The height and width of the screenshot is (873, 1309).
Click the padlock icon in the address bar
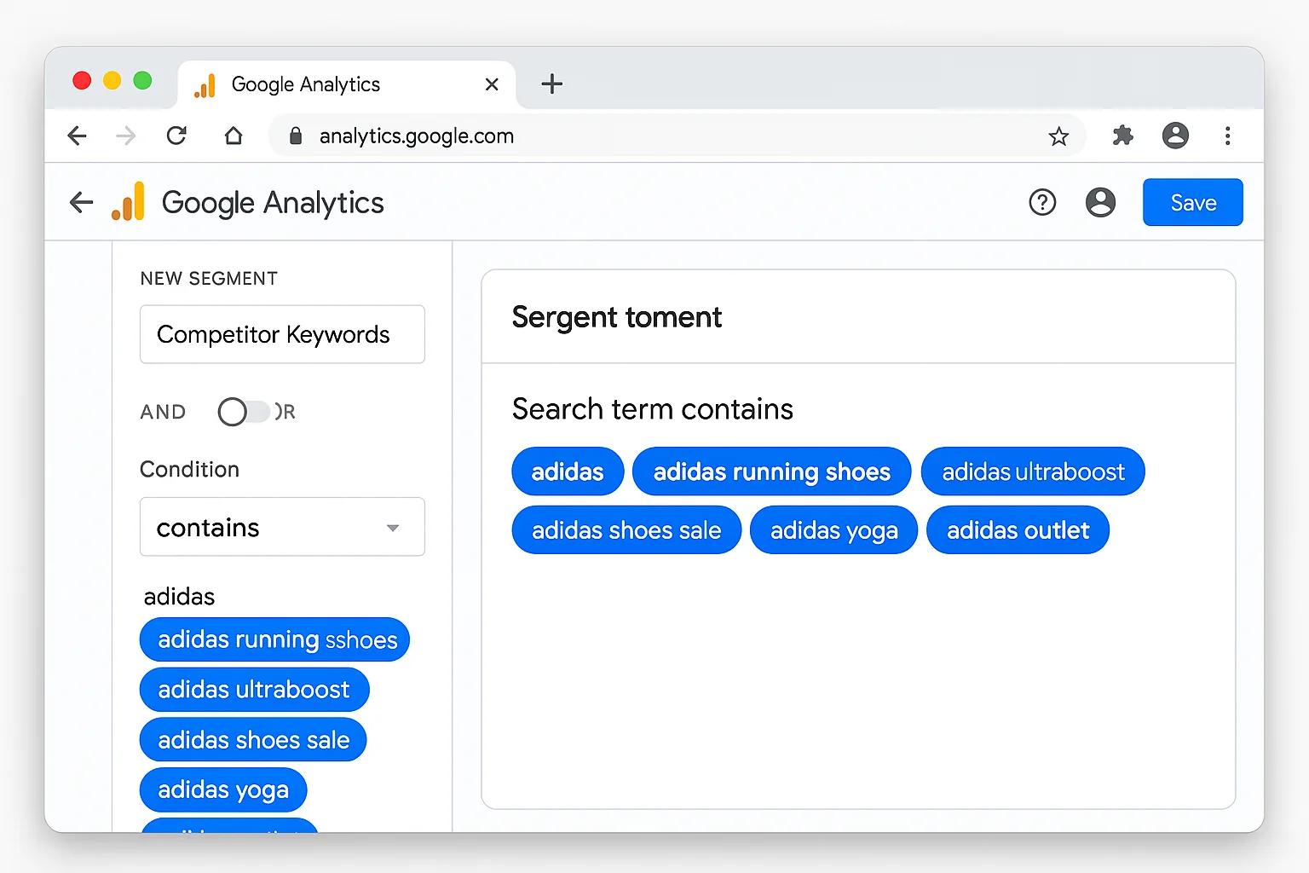click(295, 136)
